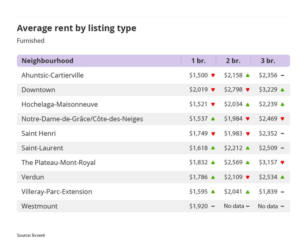Click the dash icon beside Villeray-Parc-Extension $1,839
Screen dimensions: 307x245
[x=282, y=192]
